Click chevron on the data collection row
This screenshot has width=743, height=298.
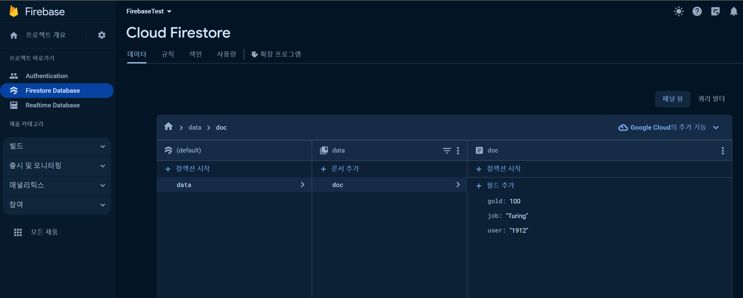tap(303, 185)
